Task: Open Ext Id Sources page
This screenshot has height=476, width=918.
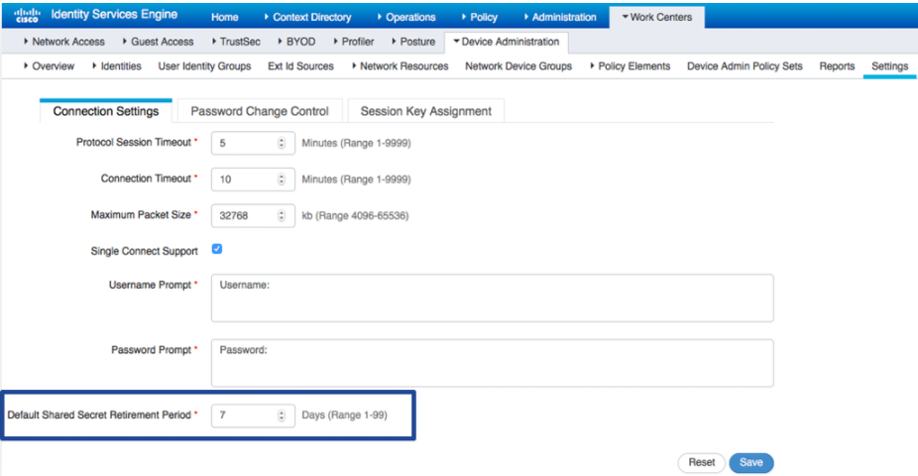Action: pyautogui.click(x=301, y=66)
